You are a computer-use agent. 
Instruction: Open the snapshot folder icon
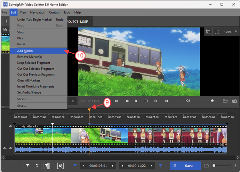(225, 101)
